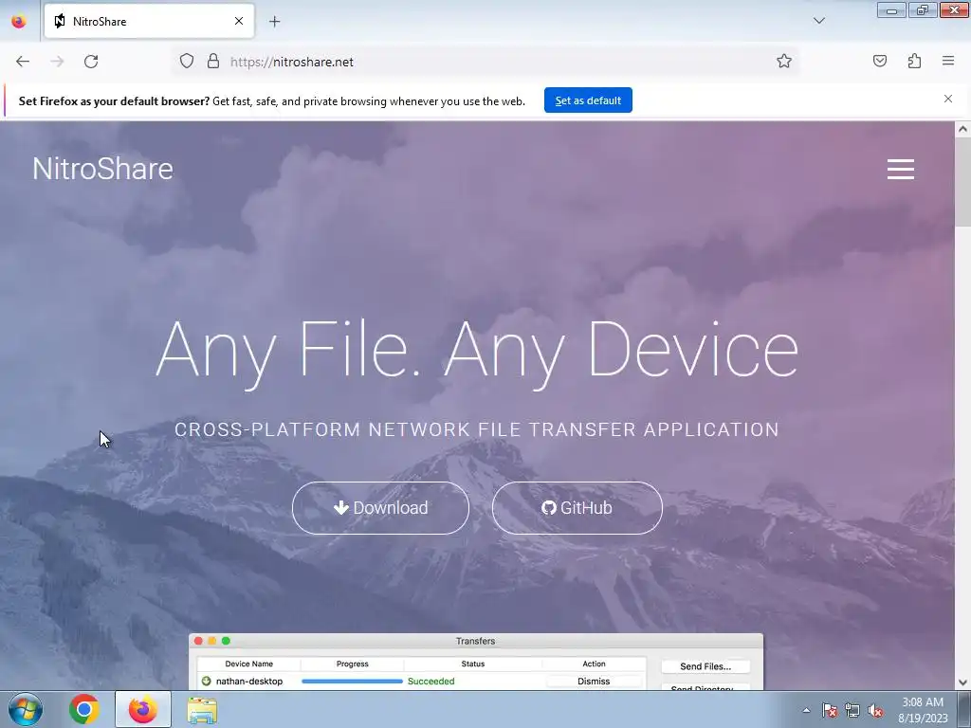This screenshot has width=971, height=728.
Task: Open the NitroShare hamburger menu
Action: 901,169
